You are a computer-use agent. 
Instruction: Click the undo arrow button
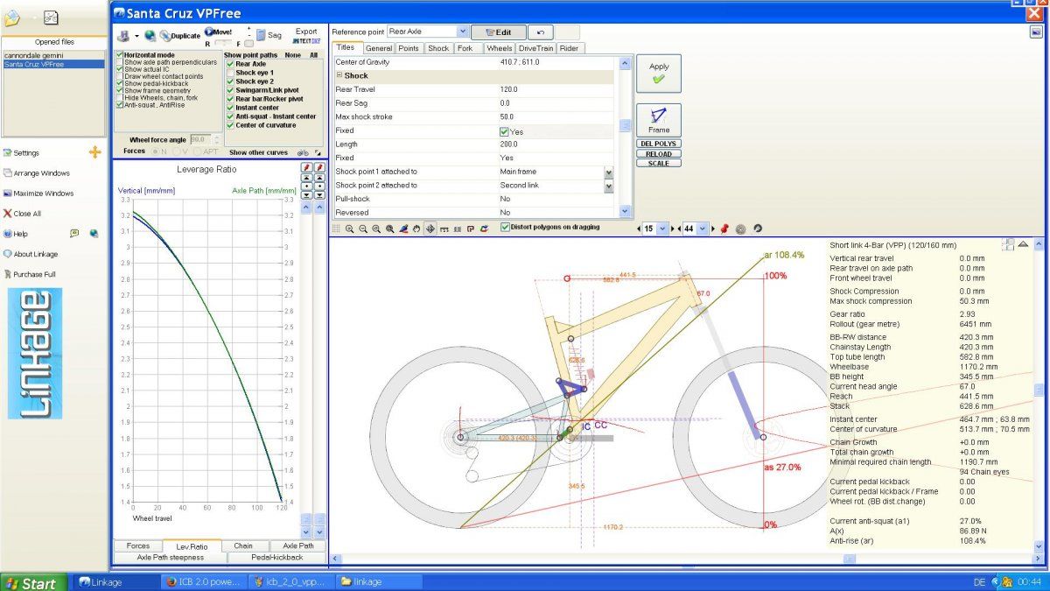[x=540, y=32]
